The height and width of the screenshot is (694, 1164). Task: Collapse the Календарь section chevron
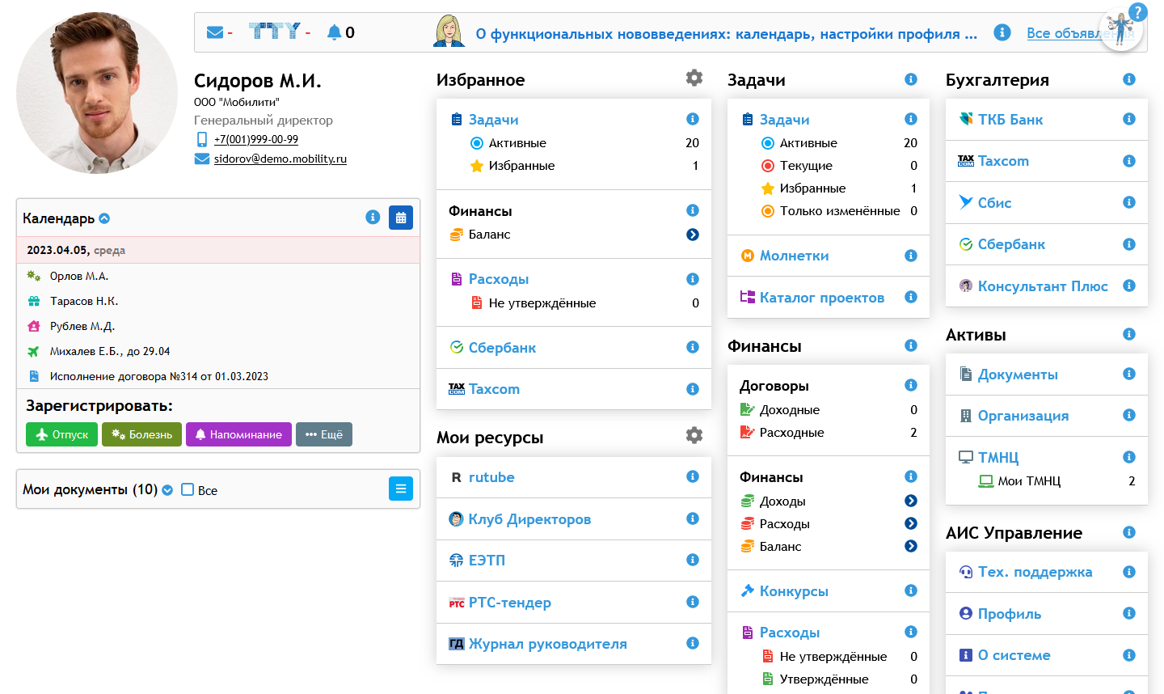[104, 218]
